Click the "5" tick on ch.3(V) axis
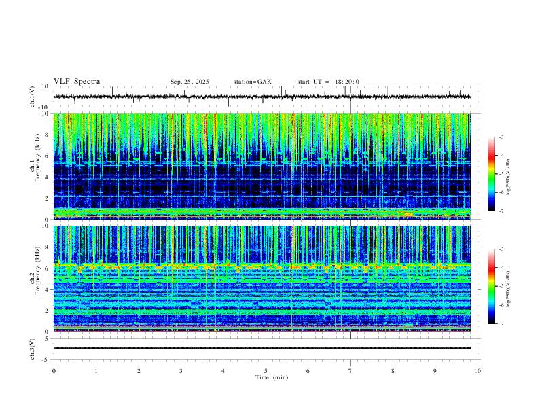 (48, 338)
